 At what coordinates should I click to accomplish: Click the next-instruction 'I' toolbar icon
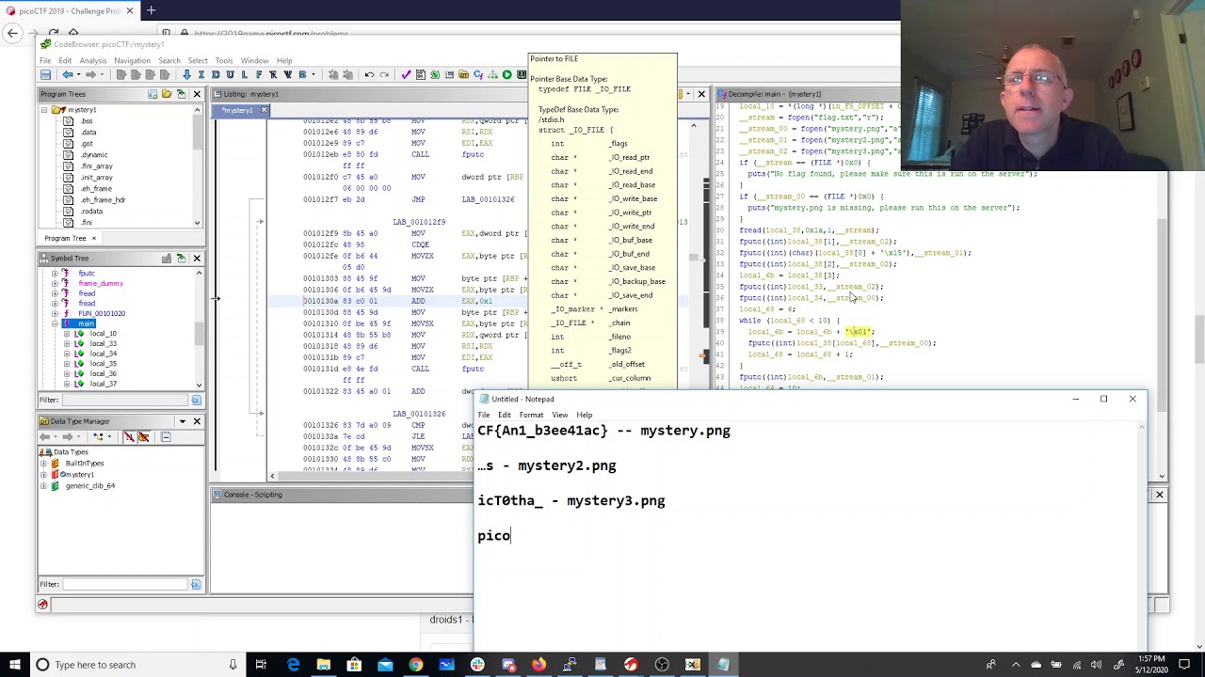[201, 75]
